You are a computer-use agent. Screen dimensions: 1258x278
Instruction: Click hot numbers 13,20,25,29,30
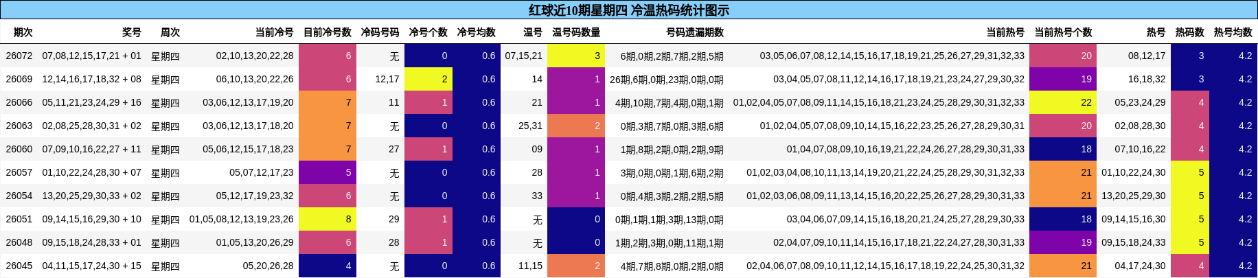[x=1134, y=196]
